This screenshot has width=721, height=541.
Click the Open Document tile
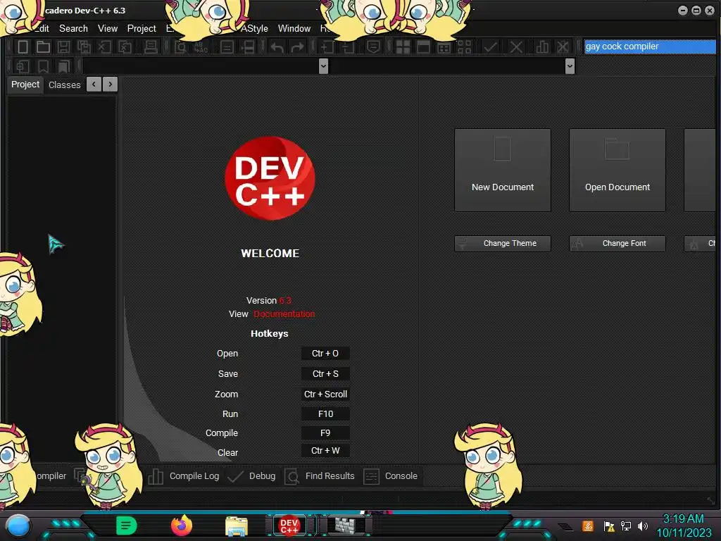pyautogui.click(x=617, y=170)
